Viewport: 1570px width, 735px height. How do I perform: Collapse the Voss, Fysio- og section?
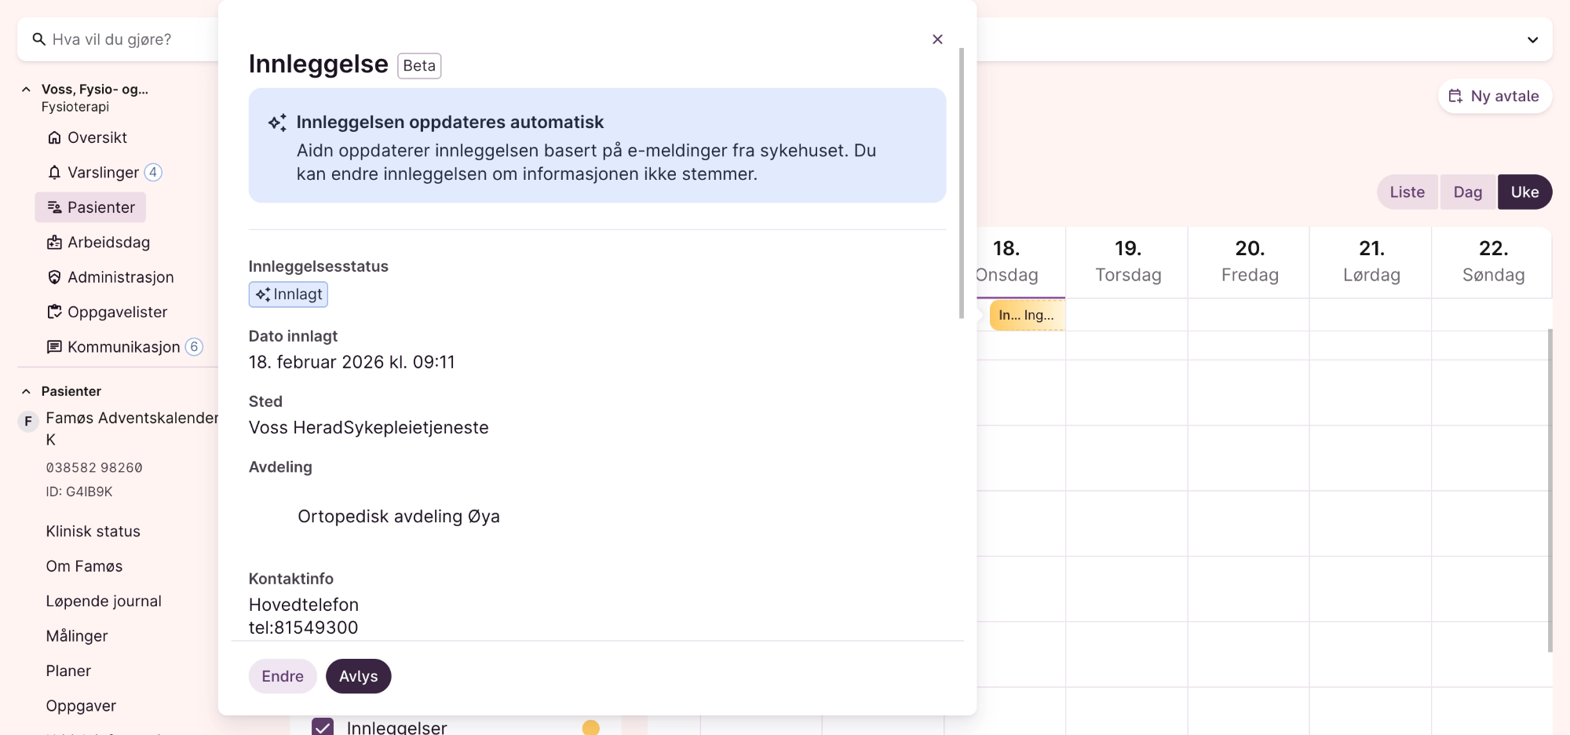[26, 90]
